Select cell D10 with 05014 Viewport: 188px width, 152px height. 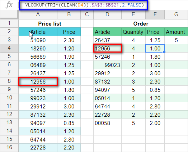[x=107, y=98]
